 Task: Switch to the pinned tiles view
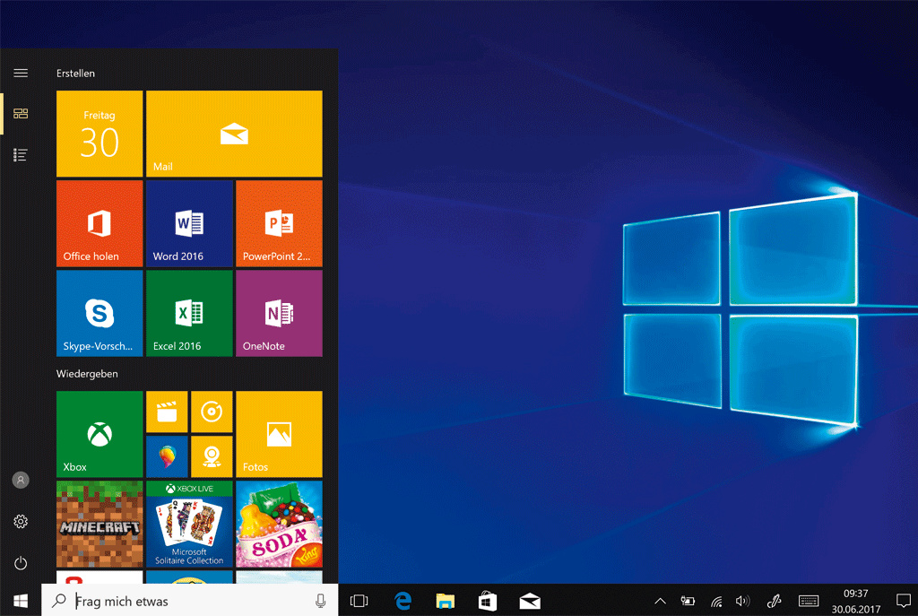(x=21, y=114)
